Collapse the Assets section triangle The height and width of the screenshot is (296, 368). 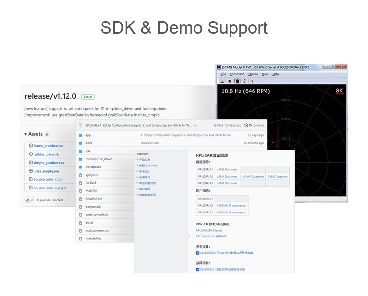click(25, 134)
